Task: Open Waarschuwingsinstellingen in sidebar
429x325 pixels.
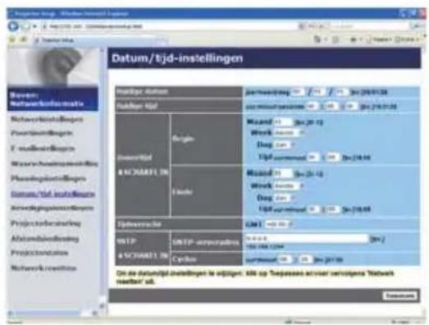Action: (x=54, y=164)
